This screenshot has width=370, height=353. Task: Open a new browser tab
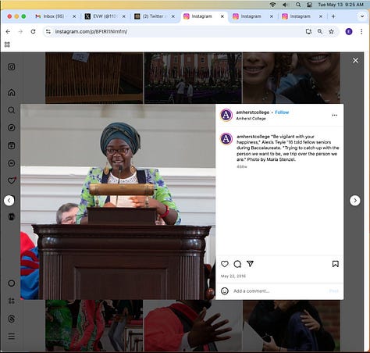333,16
